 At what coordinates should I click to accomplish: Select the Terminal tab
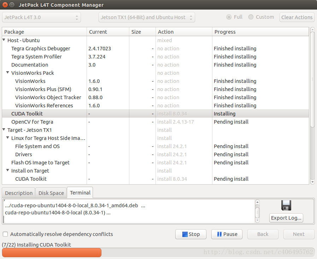pos(80,192)
